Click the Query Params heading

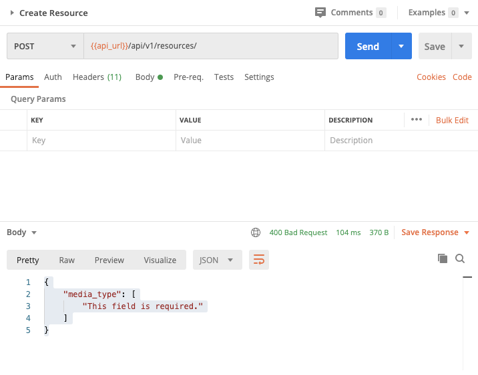[38, 99]
